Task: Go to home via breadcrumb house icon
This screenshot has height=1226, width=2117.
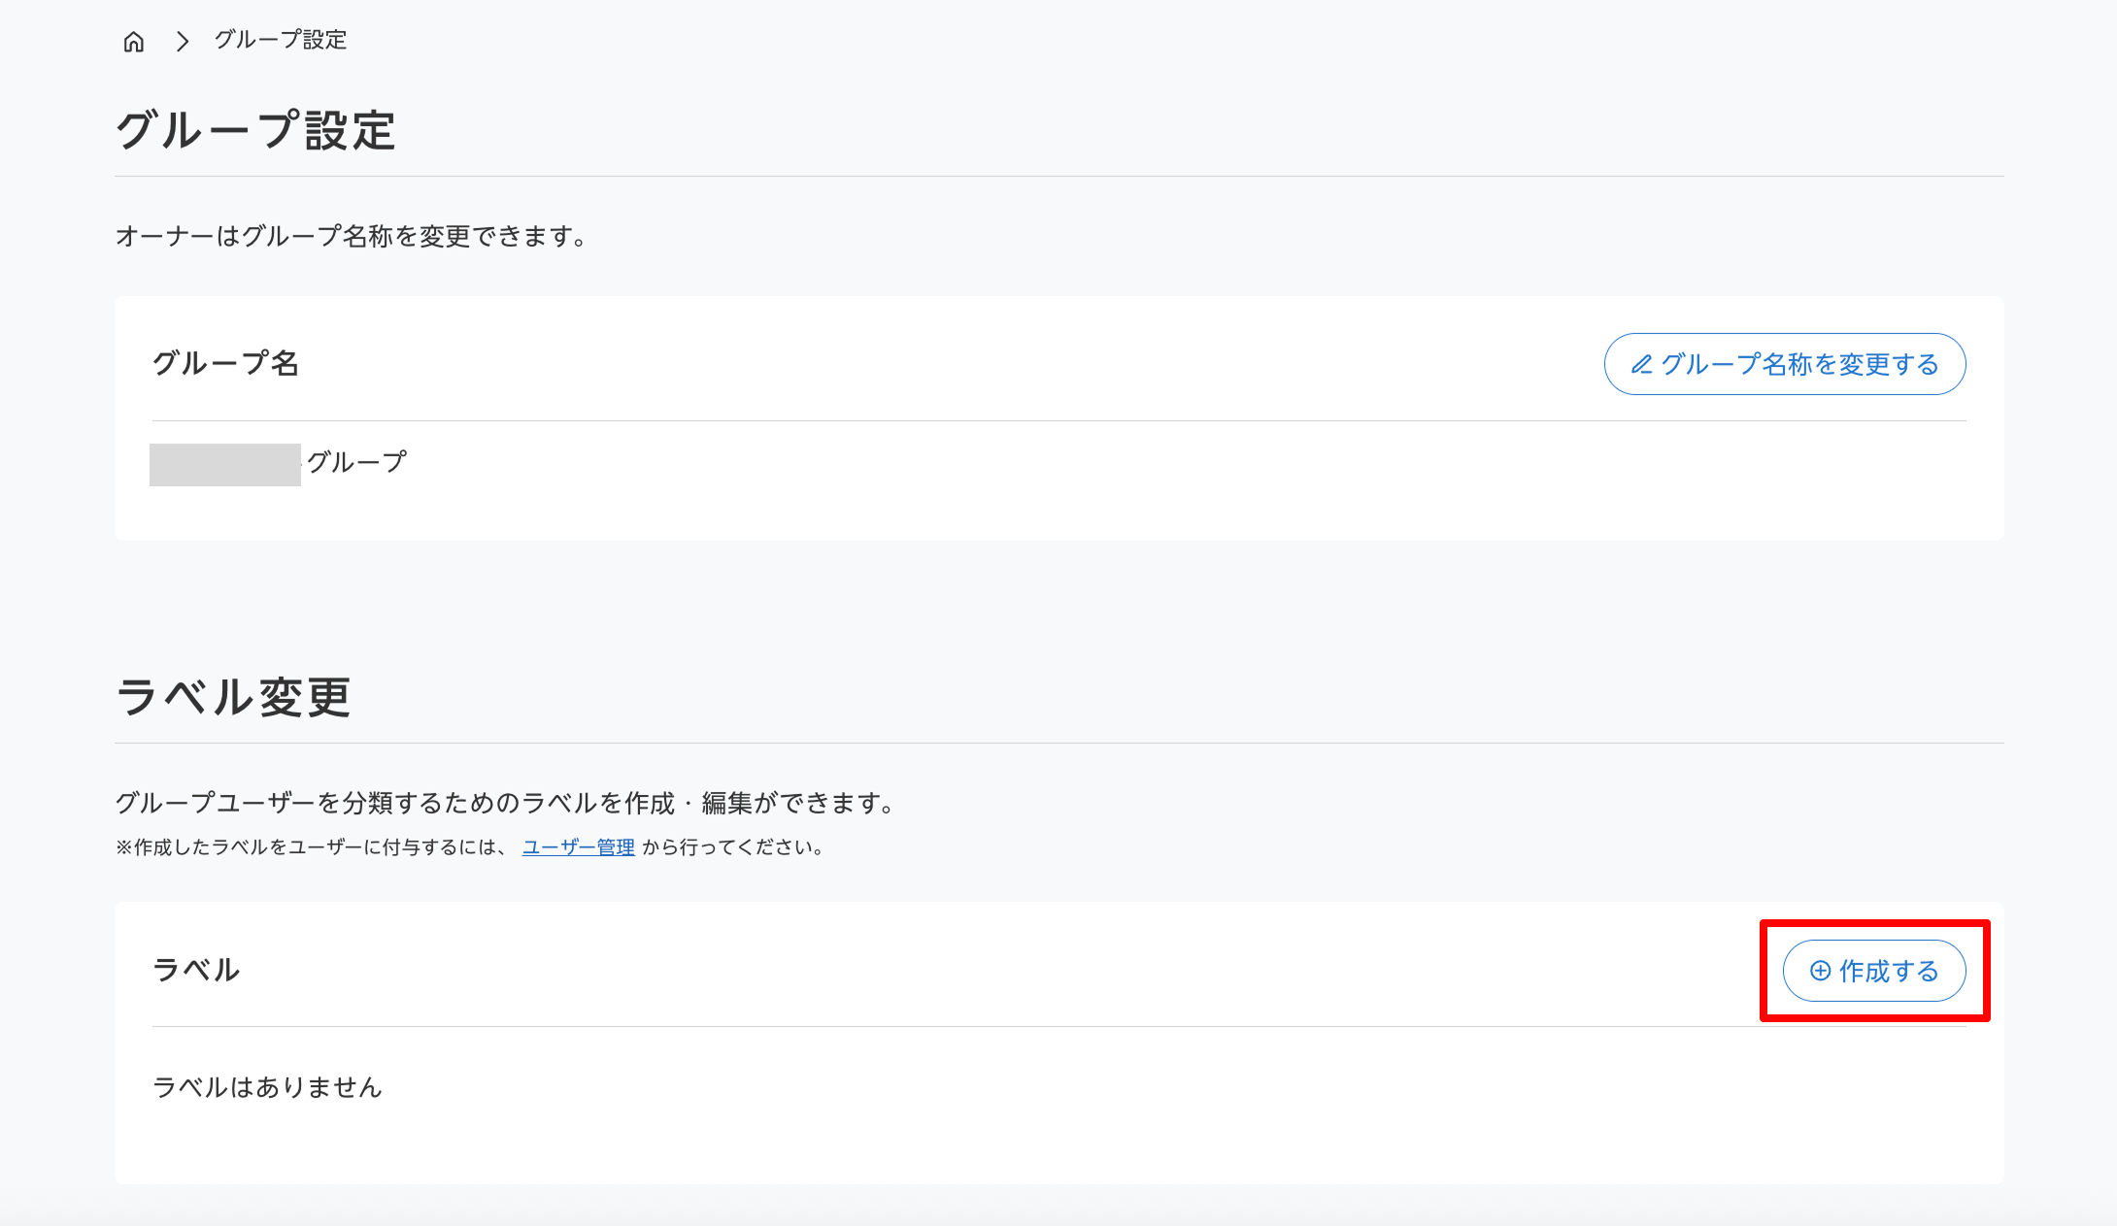Action: (x=134, y=41)
